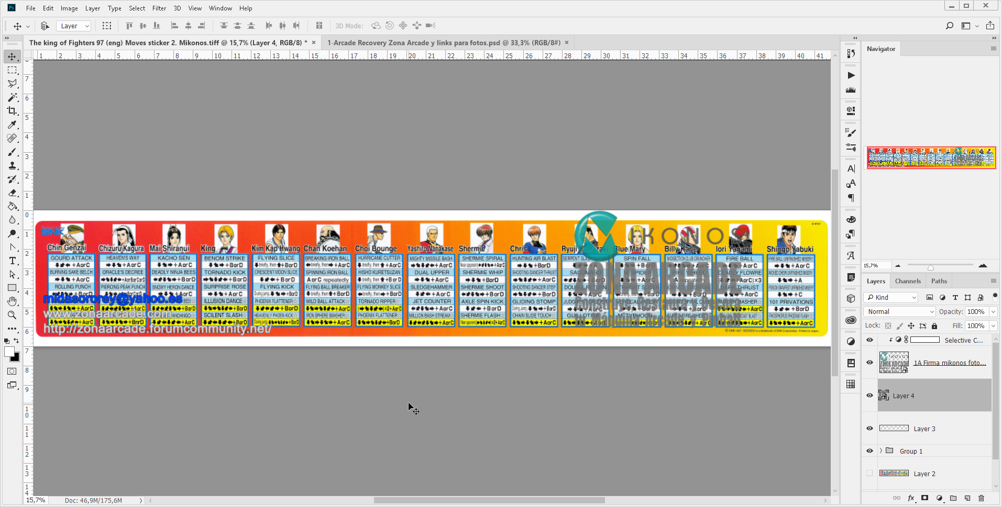Open the Auto-Select Layer dropdown

[x=74, y=26]
